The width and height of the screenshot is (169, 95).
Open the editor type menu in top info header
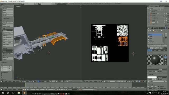tap(2, 4)
